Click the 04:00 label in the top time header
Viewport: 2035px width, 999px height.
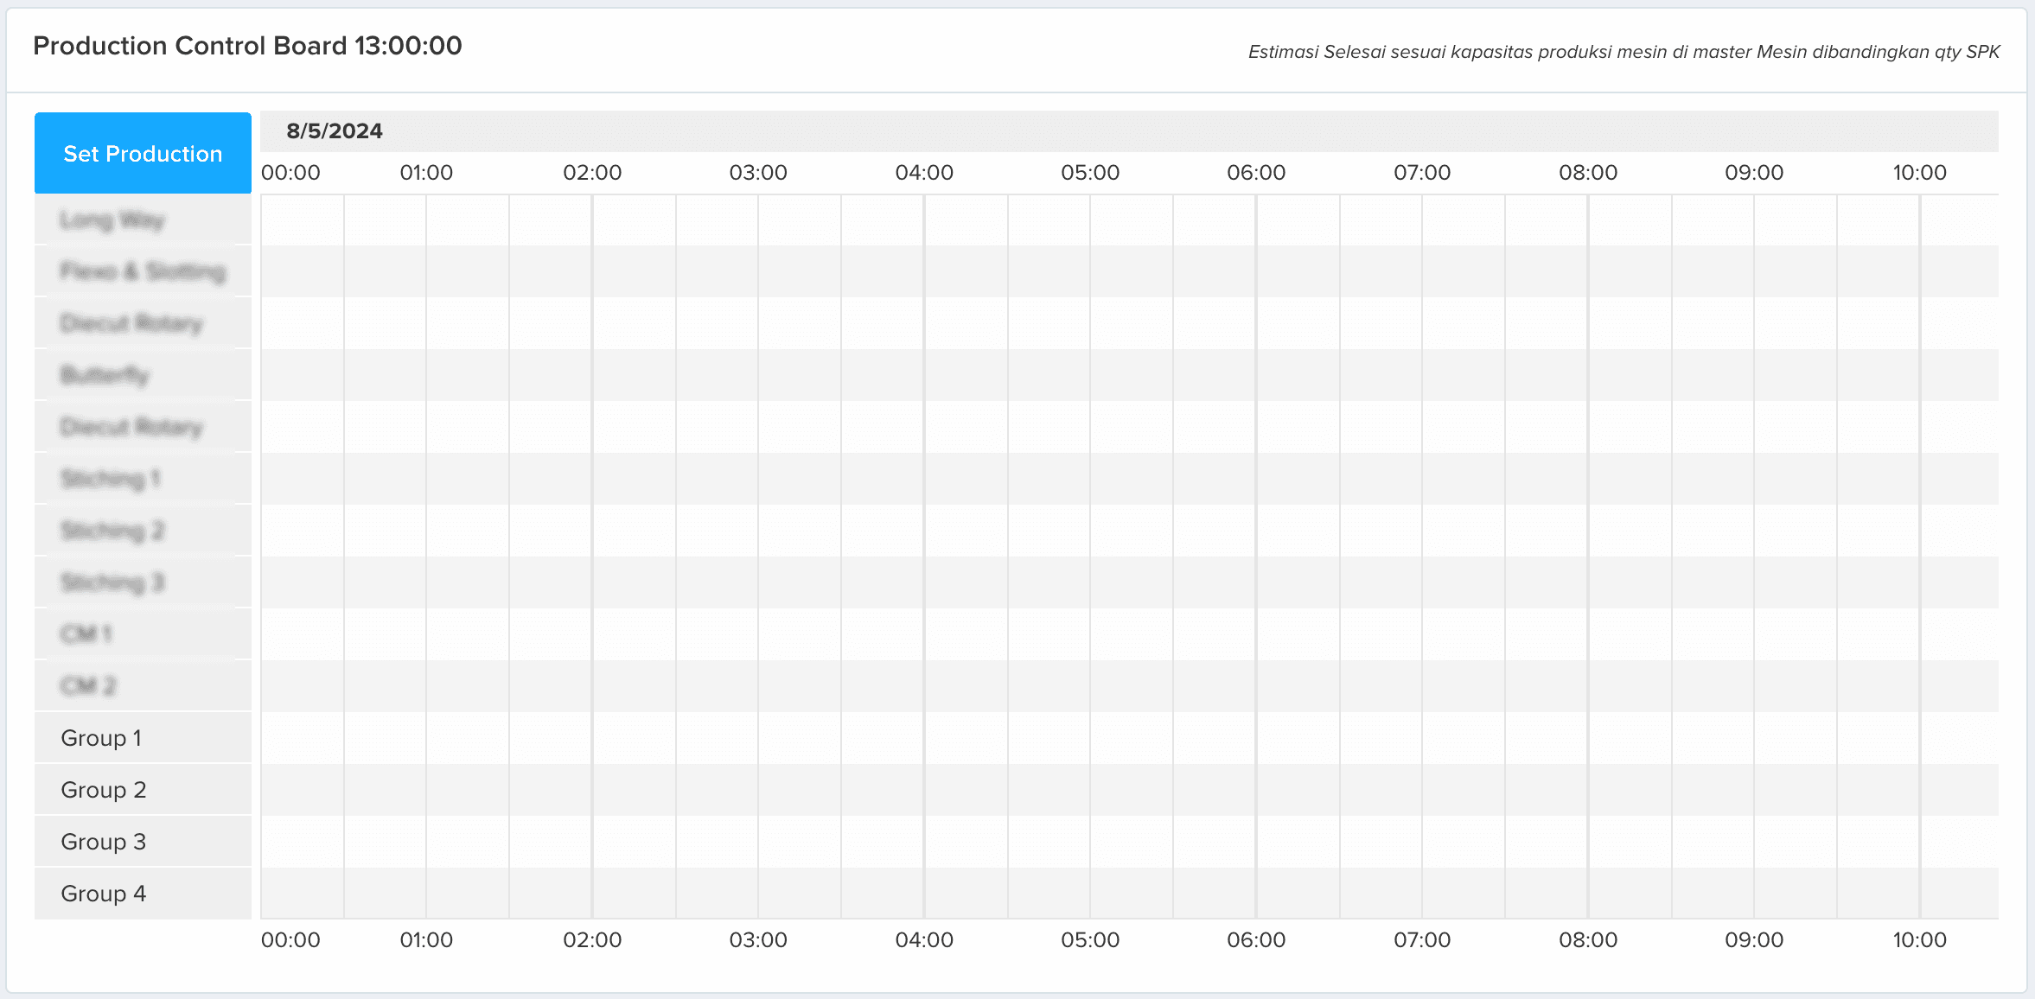click(924, 173)
